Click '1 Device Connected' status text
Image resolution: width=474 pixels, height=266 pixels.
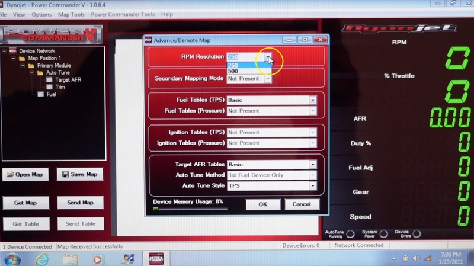pos(27,247)
